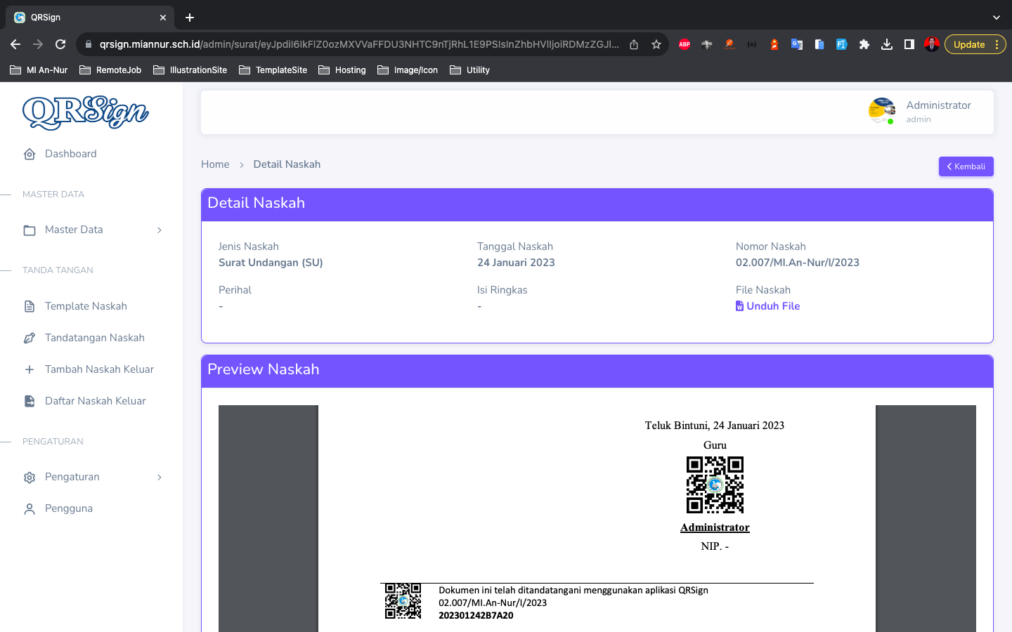This screenshot has width=1012, height=632.
Task: Click the Tandatangan Naskah pen icon
Action: coord(30,338)
